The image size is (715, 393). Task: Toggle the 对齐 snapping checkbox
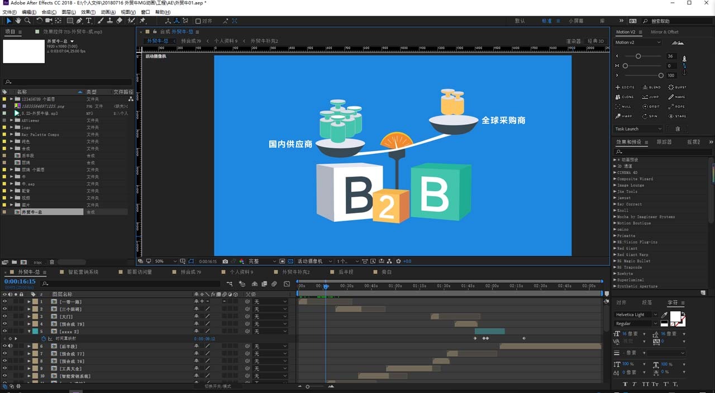point(198,21)
